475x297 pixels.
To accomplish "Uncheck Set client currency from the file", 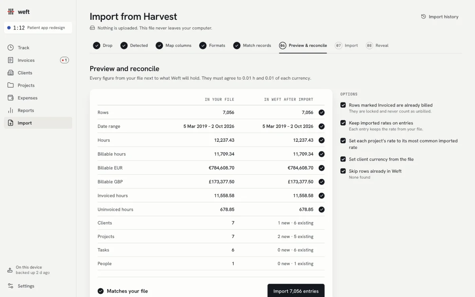I will 343,159.
